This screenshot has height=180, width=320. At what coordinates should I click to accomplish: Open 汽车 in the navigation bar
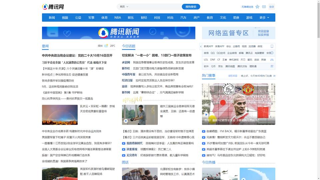(183, 18)
